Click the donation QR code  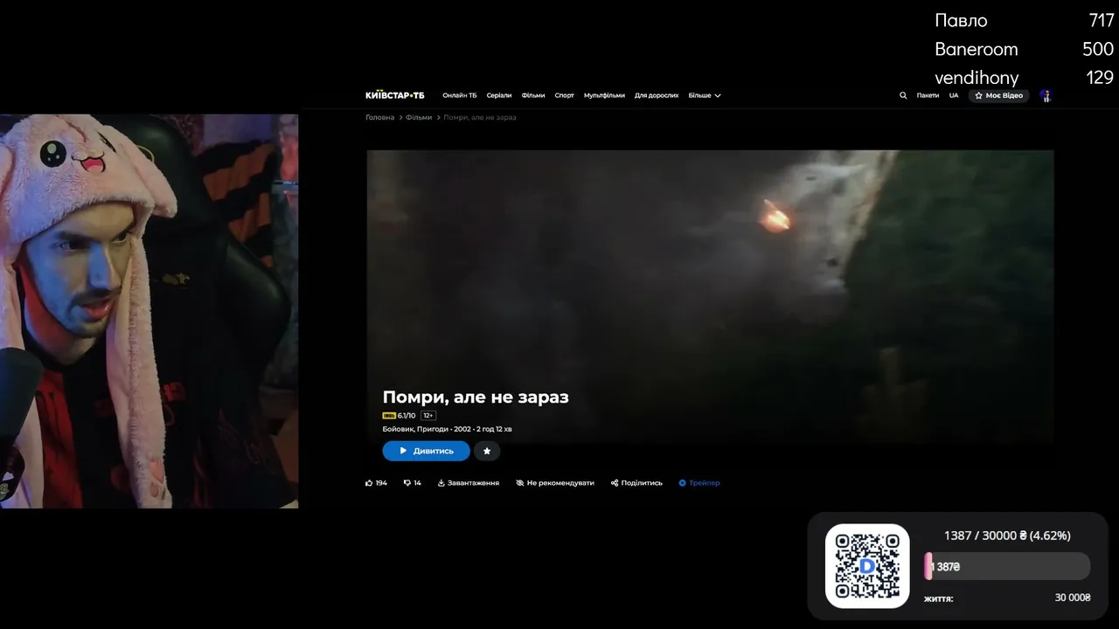pyautogui.click(x=867, y=566)
